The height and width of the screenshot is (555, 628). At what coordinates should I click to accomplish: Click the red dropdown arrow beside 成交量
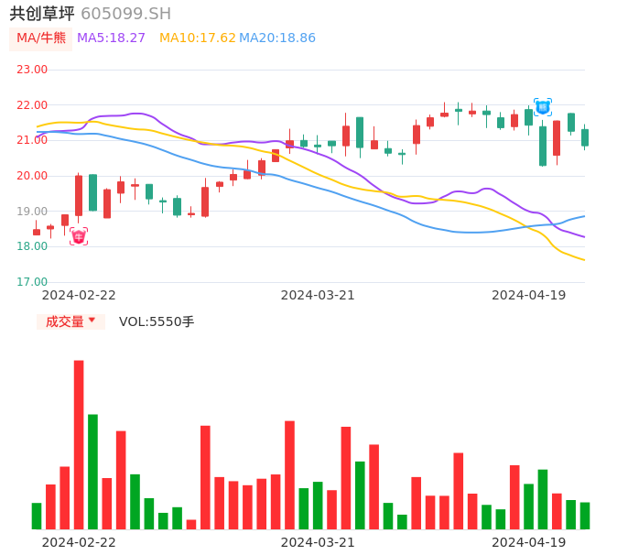(92, 321)
